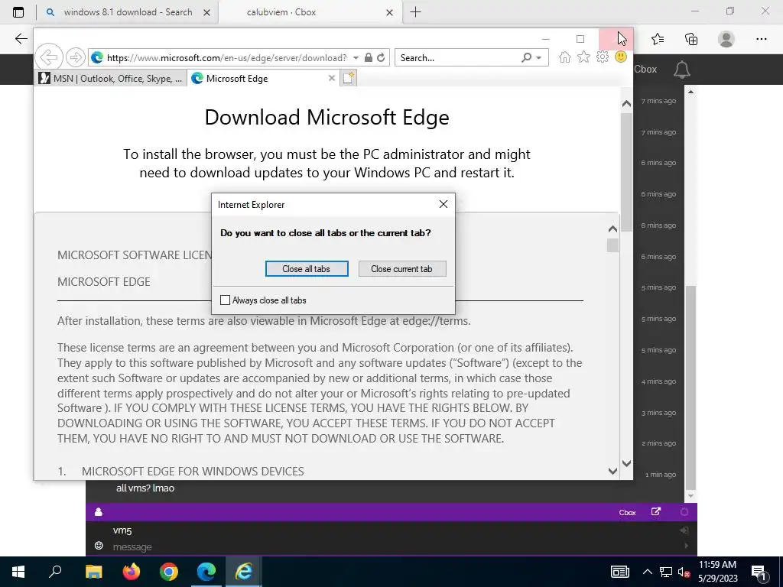The width and height of the screenshot is (783, 587).
Task: Show hidden system tray icons chevron
Action: (x=647, y=572)
